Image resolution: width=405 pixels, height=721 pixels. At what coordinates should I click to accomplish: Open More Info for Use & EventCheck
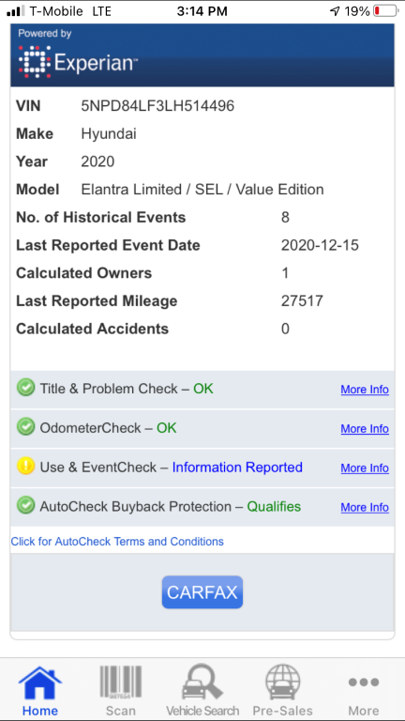point(365,468)
